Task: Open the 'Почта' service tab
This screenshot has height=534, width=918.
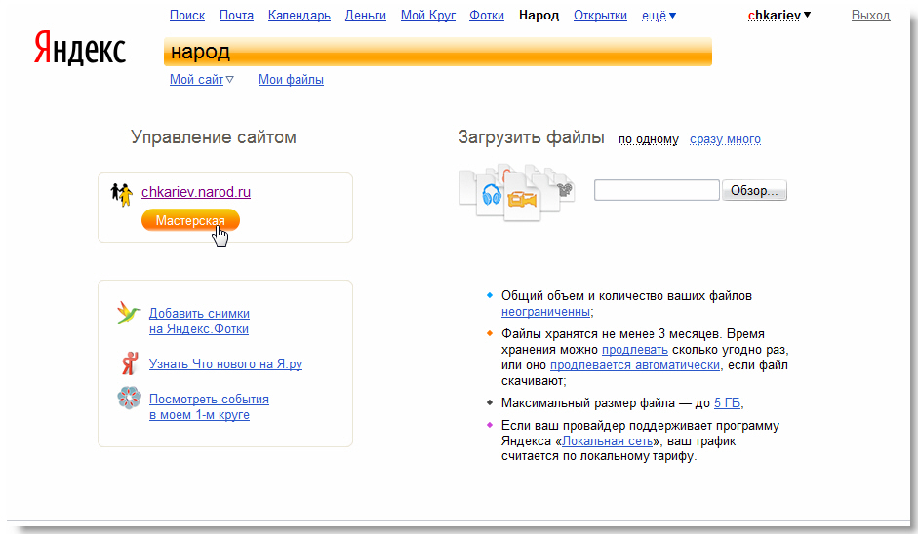Action: pos(236,16)
